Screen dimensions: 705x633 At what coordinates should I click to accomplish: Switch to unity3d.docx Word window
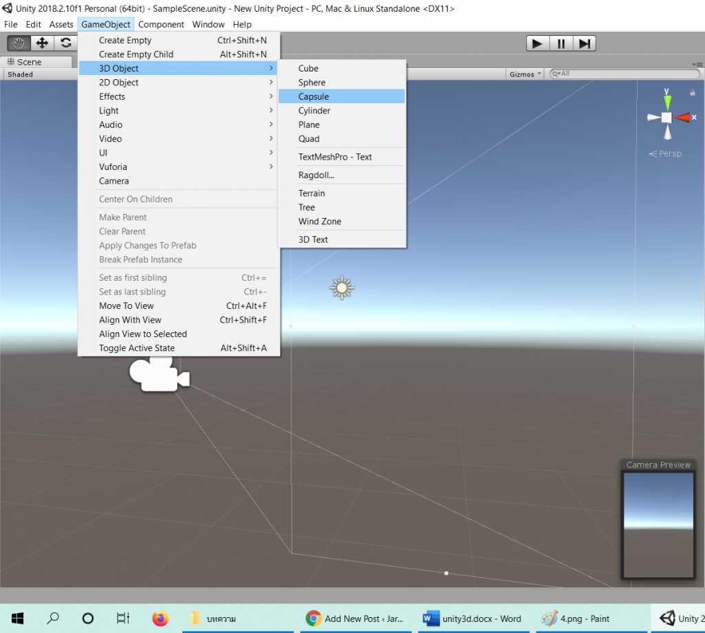(x=474, y=619)
